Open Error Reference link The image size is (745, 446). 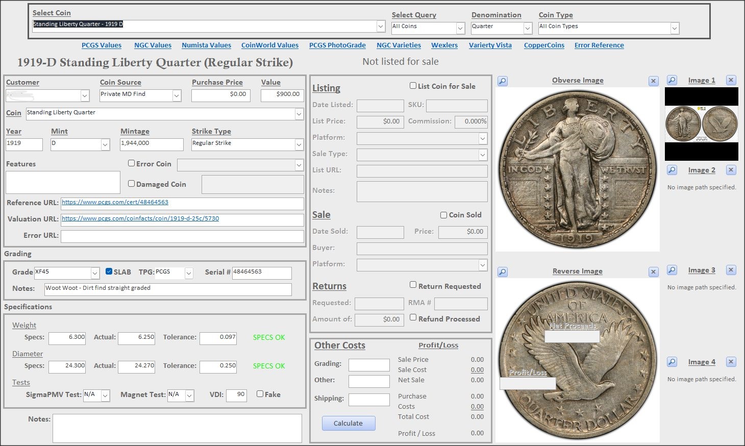click(x=599, y=45)
